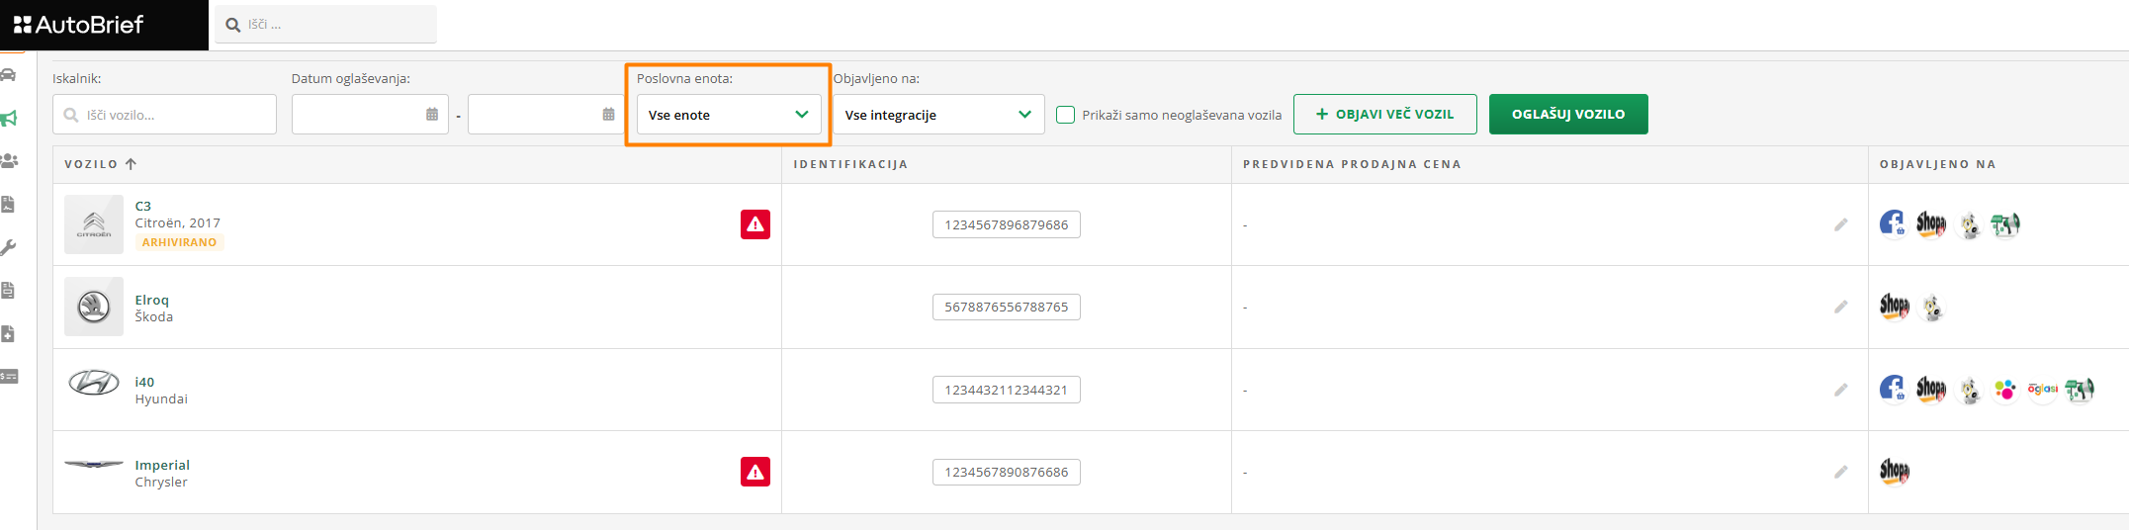Open the wrench service sidebar section
Screen dimensions: 2129x530
[9, 247]
